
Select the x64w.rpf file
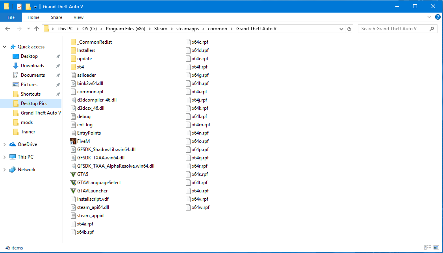(x=201, y=207)
